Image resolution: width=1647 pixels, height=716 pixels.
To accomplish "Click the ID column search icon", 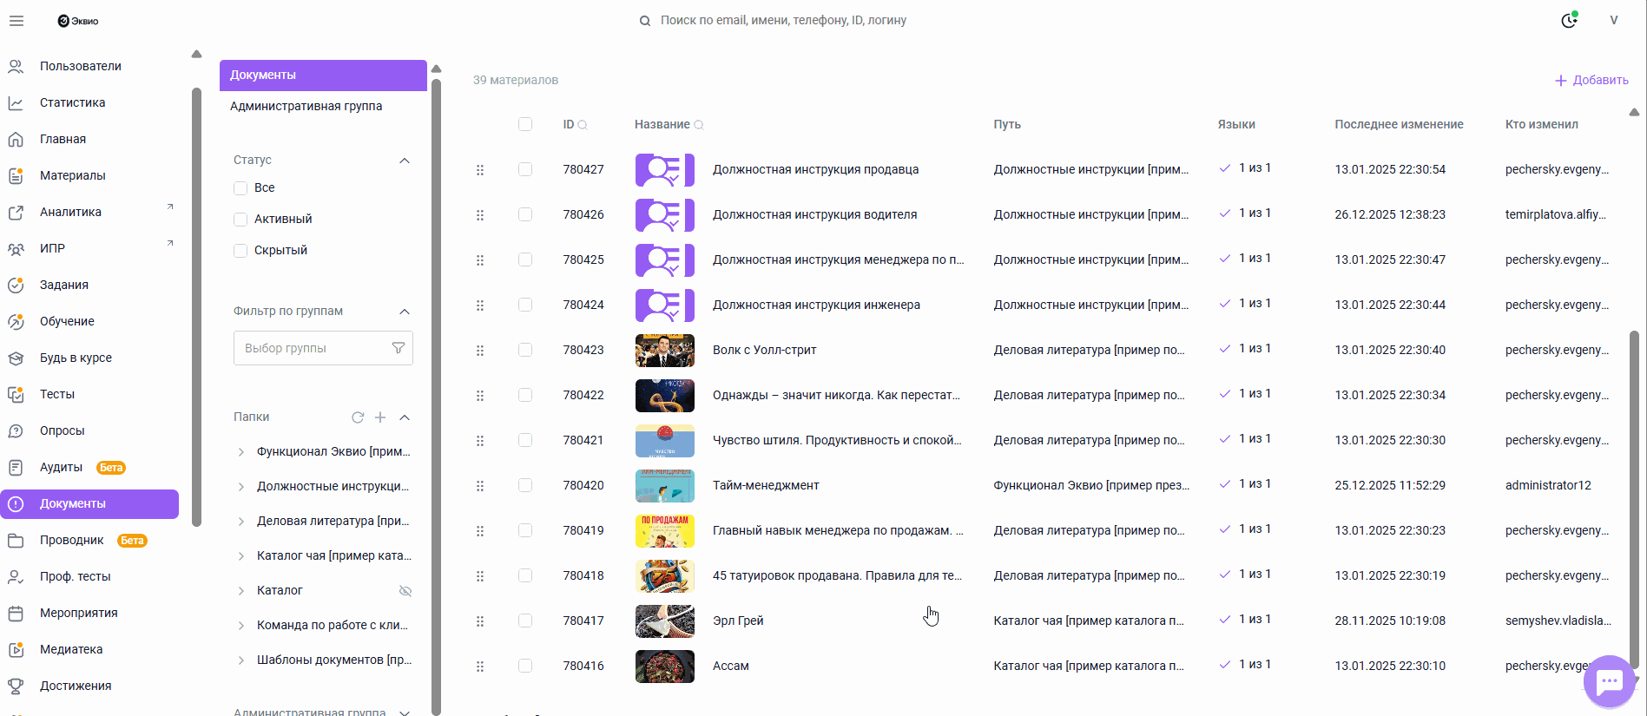I will coord(583,125).
